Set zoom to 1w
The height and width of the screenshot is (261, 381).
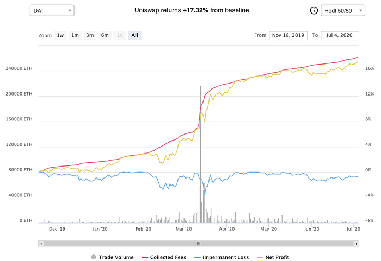pos(60,35)
